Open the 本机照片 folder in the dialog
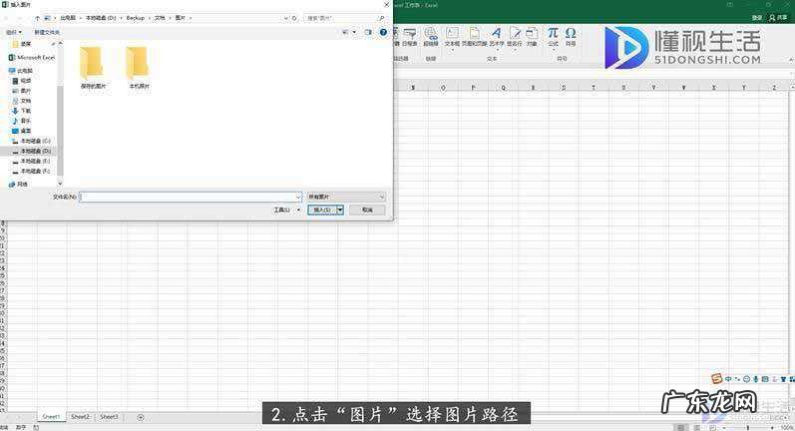The image size is (795, 431). [x=139, y=68]
